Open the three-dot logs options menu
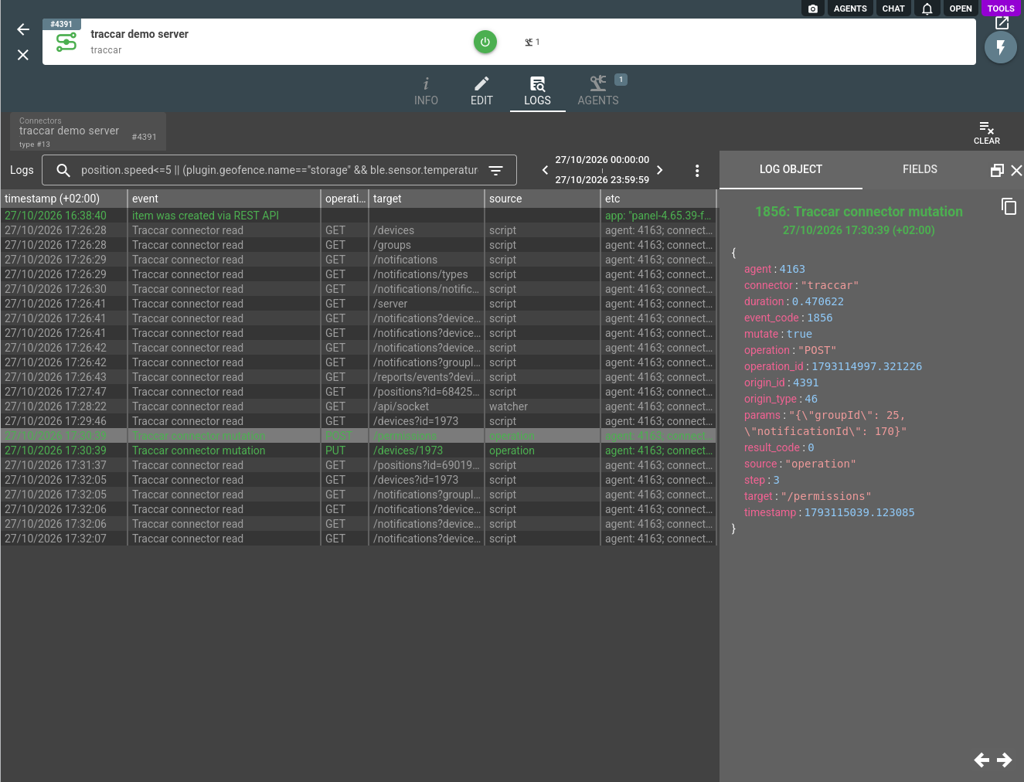This screenshot has width=1024, height=782. pyautogui.click(x=697, y=171)
